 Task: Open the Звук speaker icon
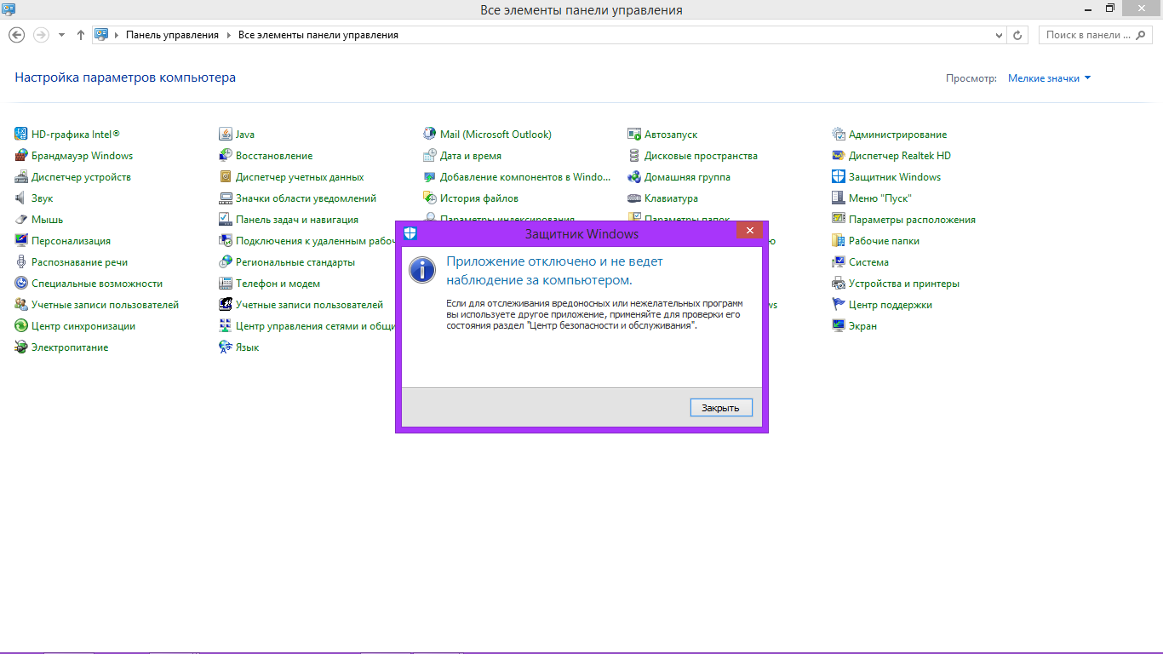[x=21, y=198]
